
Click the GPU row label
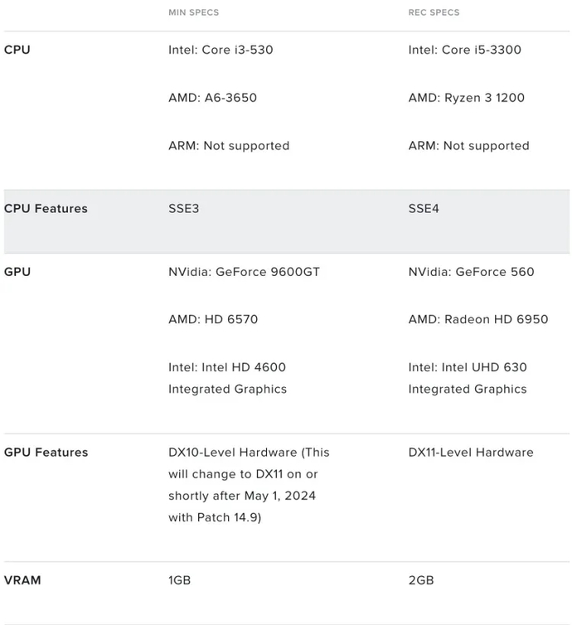17,272
